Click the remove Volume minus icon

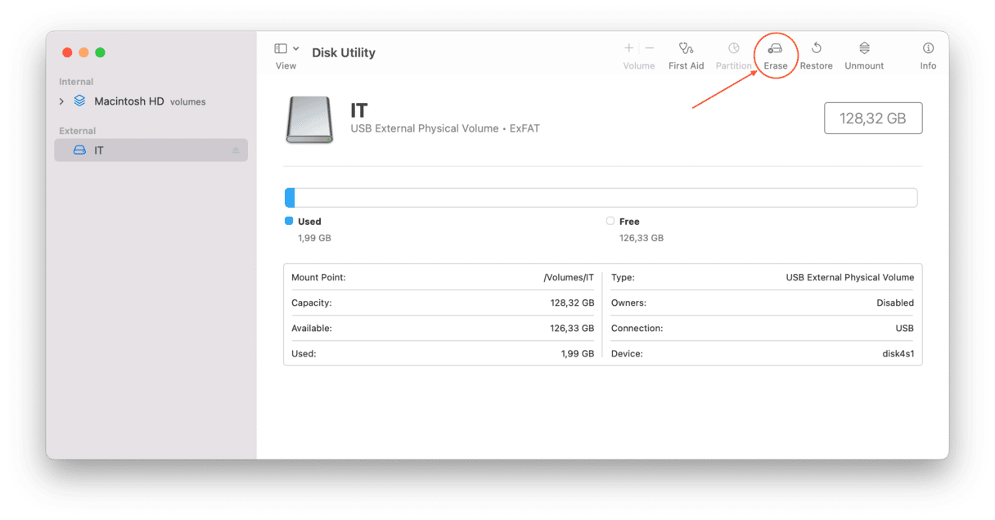[x=650, y=48]
